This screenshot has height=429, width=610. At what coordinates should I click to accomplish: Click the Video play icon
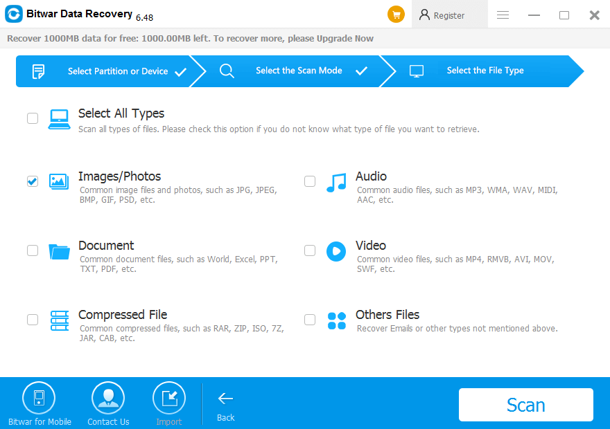click(336, 251)
